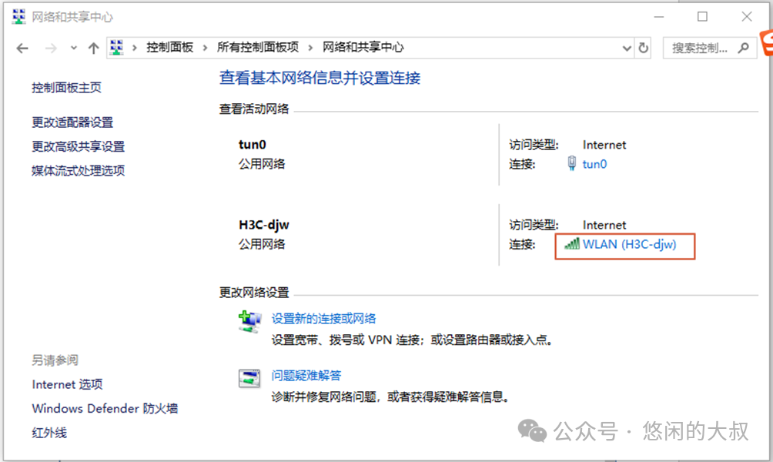
Task: Click the Back navigation arrow
Action: (x=22, y=48)
